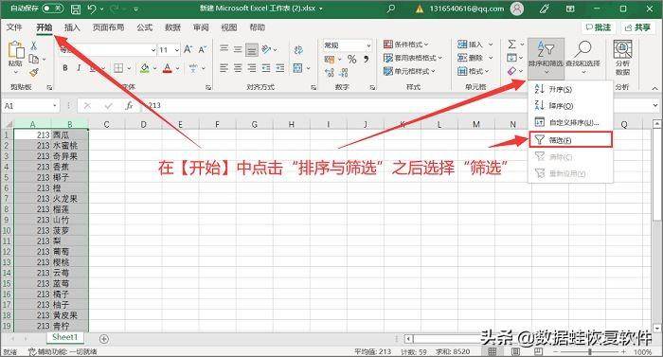
Task: Switch to the 页面布局 tab
Action: click(x=108, y=27)
